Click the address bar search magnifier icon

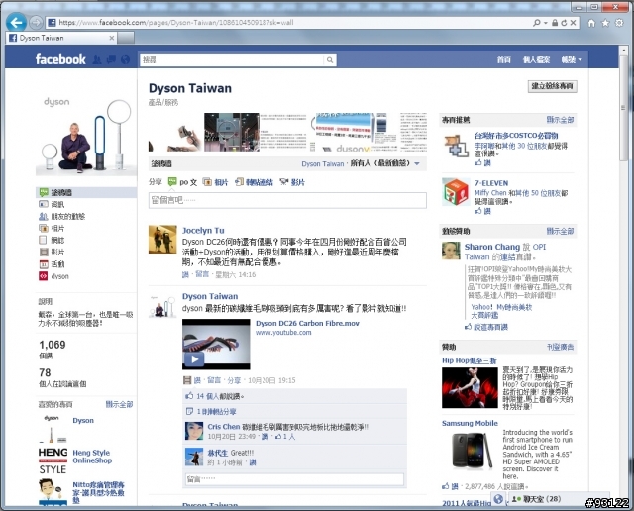point(537,23)
